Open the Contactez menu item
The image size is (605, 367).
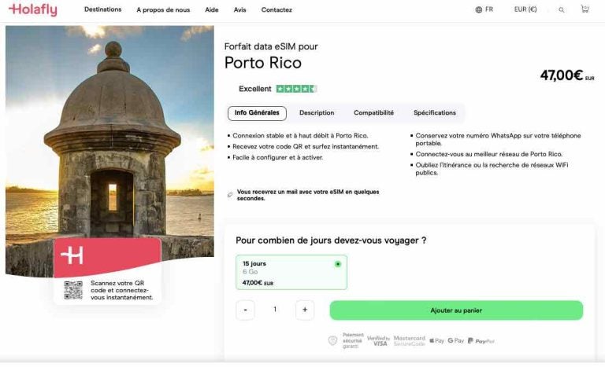pyautogui.click(x=277, y=10)
